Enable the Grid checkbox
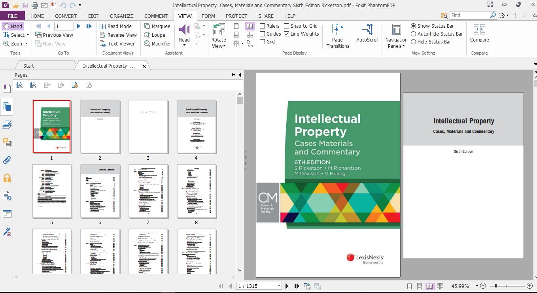537x293 pixels. 262,42
